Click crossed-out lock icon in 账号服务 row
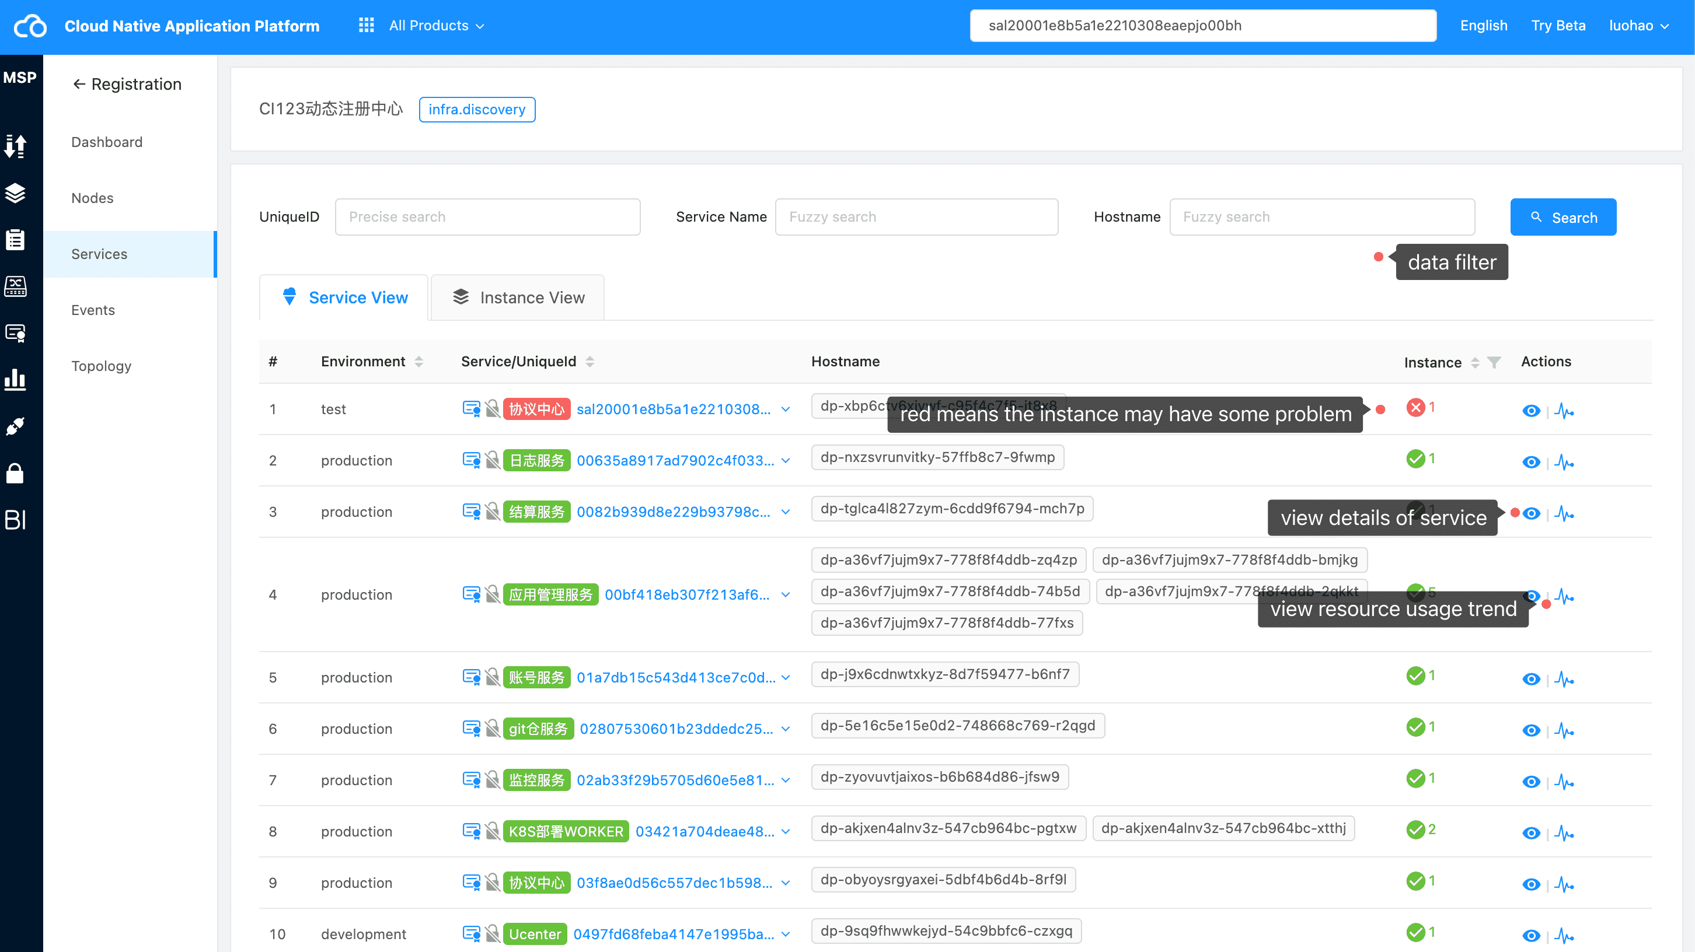 pos(492,677)
